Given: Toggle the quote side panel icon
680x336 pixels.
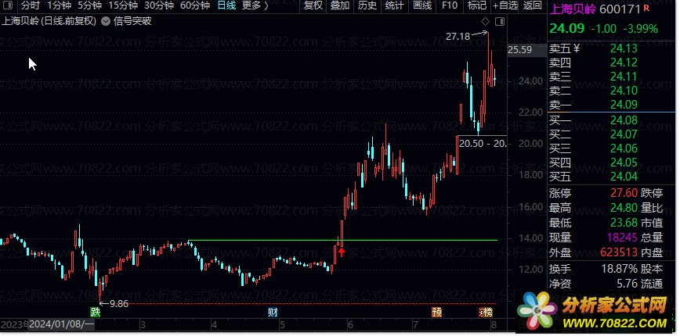Looking at the screenshot, I should tap(500, 21).
